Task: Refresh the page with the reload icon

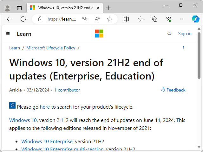Action: [23, 19]
